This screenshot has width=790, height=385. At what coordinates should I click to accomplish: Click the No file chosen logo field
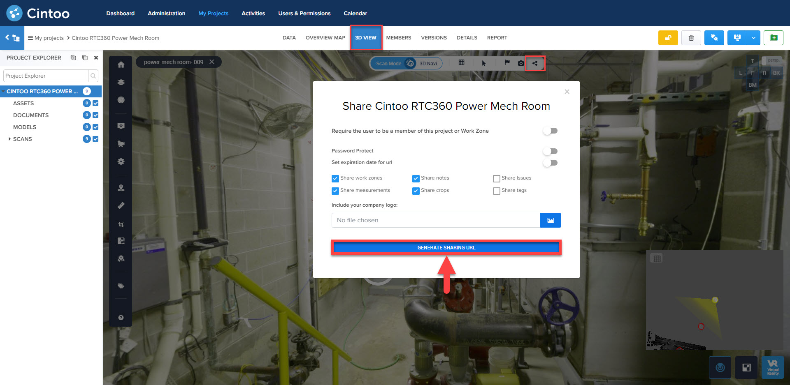(436, 220)
